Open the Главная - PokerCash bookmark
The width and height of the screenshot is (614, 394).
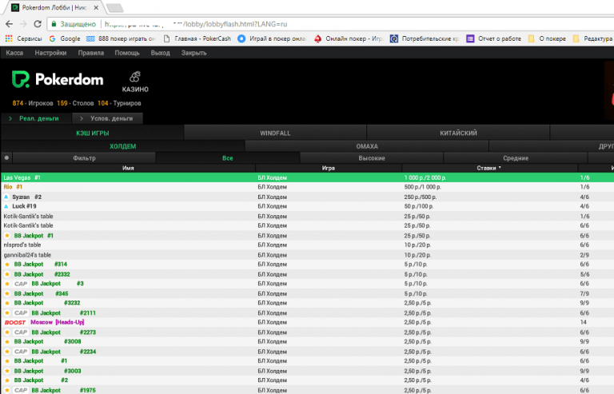pyautogui.click(x=197, y=38)
